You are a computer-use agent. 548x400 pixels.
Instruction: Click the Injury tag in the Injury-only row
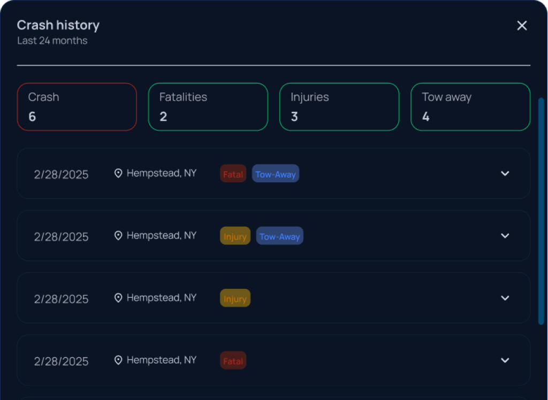point(235,298)
